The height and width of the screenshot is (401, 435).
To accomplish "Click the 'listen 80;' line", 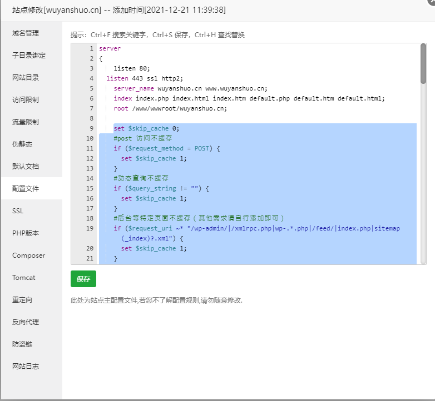I will coord(132,68).
